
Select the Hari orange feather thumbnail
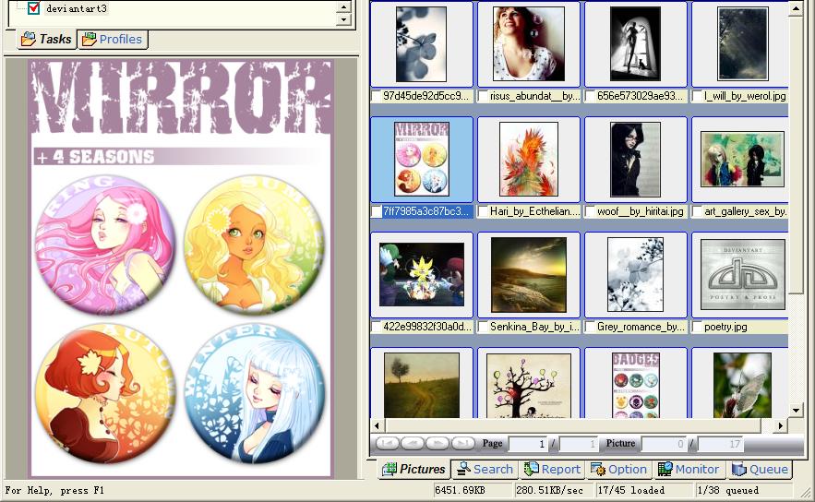(529, 159)
